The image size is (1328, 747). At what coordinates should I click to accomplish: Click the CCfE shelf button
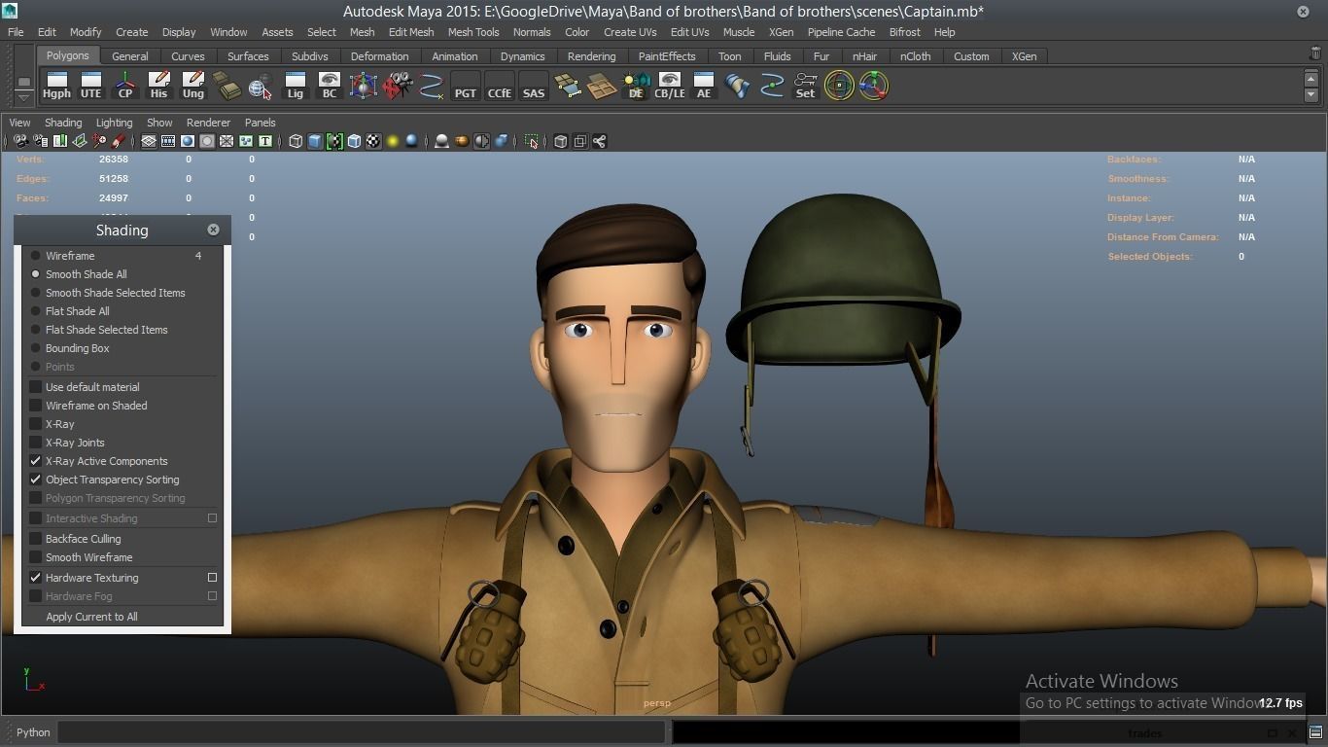pos(499,86)
